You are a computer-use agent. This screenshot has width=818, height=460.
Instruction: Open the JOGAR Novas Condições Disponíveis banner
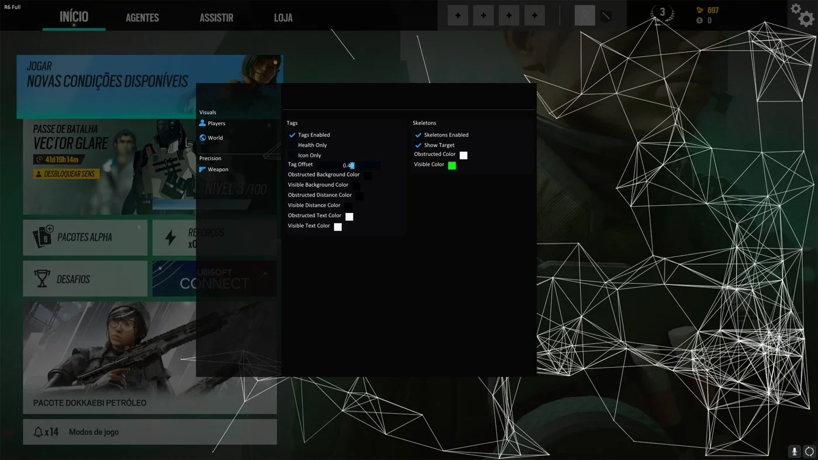coord(150,86)
